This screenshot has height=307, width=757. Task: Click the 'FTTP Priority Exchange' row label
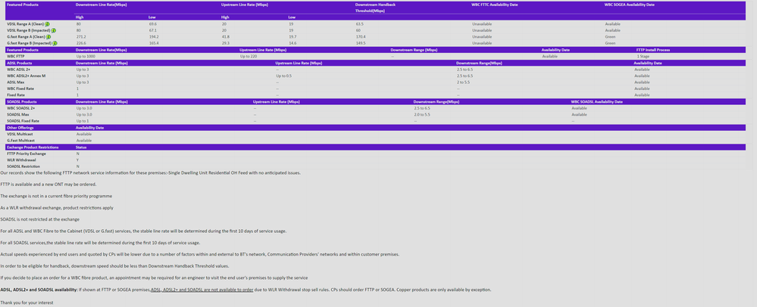(27, 153)
